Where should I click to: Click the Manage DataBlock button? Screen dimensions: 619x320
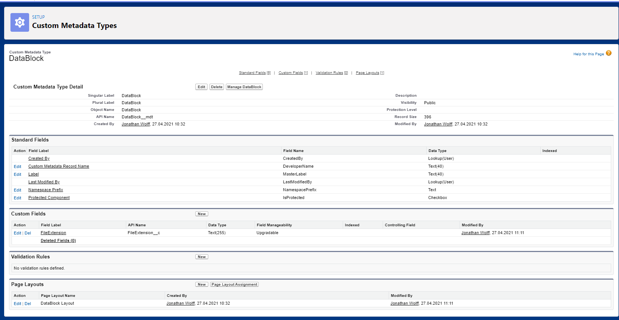point(244,87)
